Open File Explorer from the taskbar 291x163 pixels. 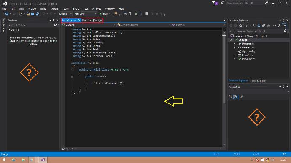click(x=23, y=160)
